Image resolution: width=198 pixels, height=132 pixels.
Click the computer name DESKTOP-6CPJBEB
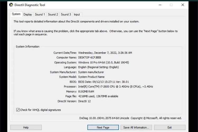(x=89, y=57)
